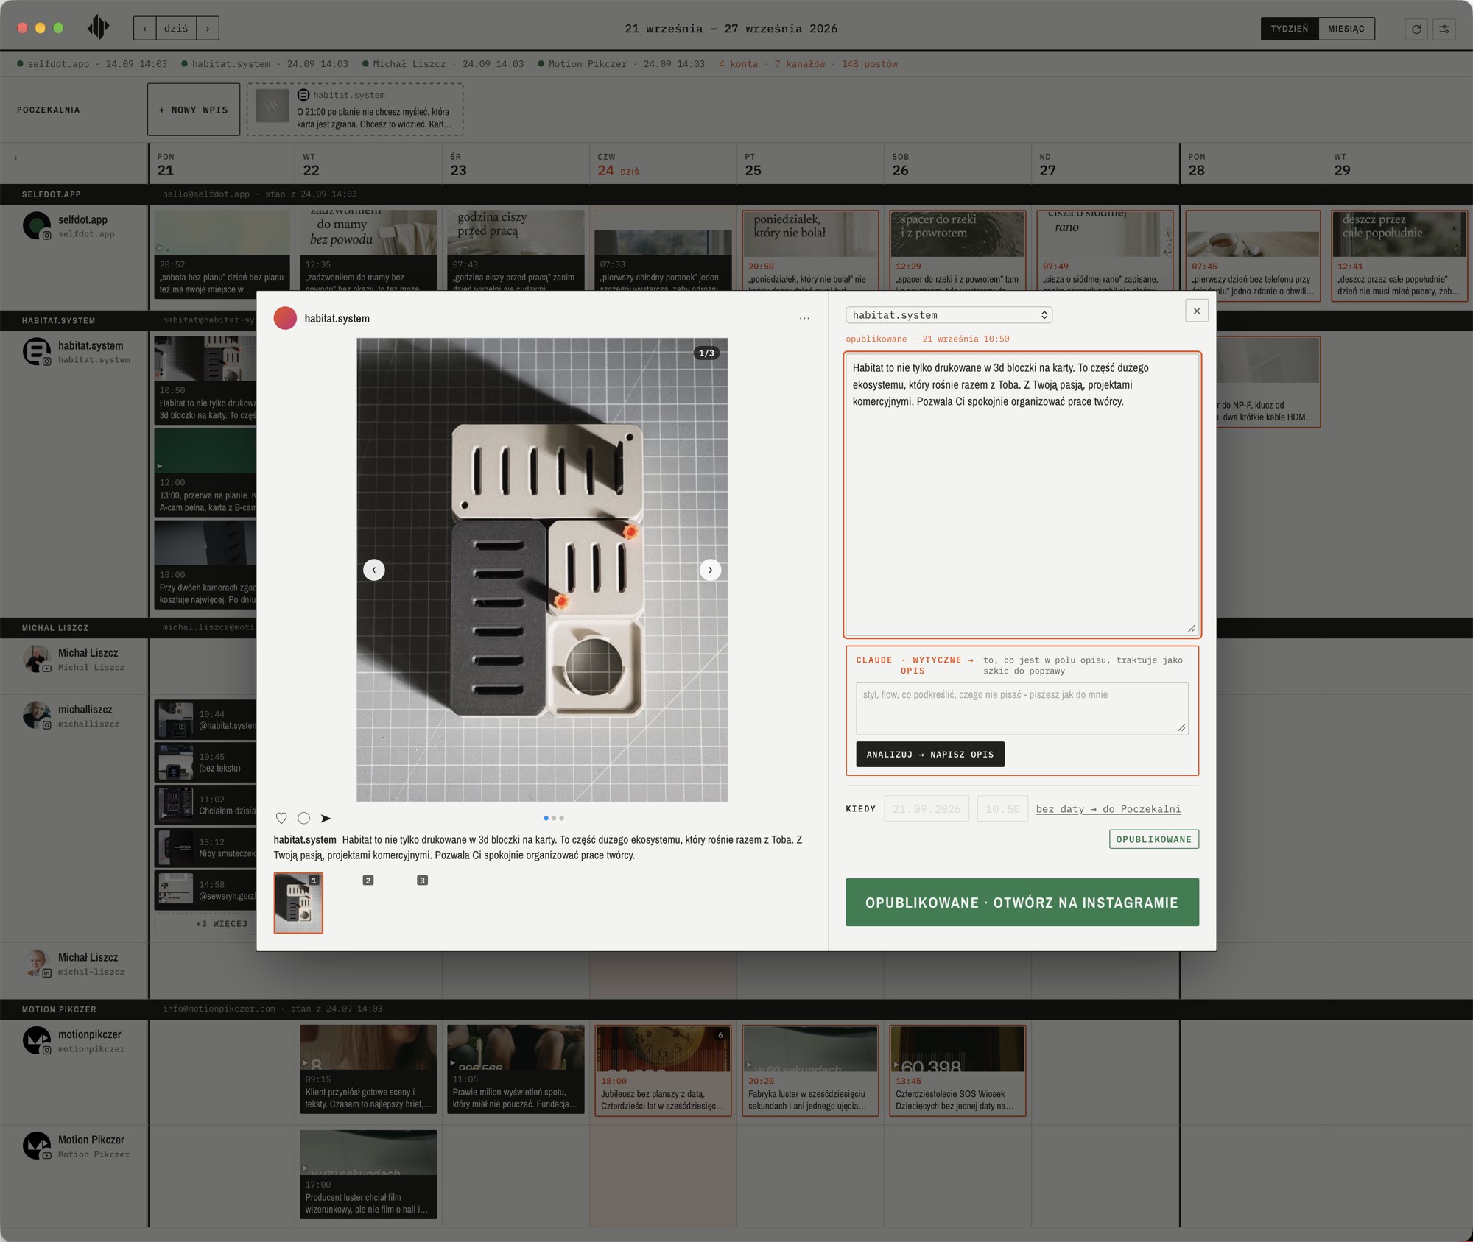Collapse the sidebar with the left chevron

(x=15, y=158)
